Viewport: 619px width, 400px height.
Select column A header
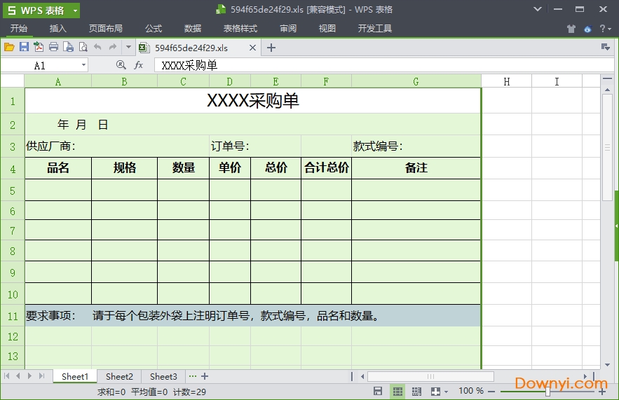click(x=58, y=82)
